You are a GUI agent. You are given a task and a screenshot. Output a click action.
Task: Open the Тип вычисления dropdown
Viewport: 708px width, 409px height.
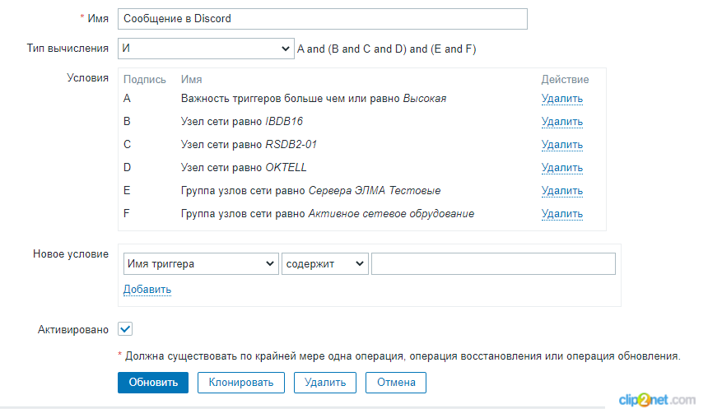[205, 49]
